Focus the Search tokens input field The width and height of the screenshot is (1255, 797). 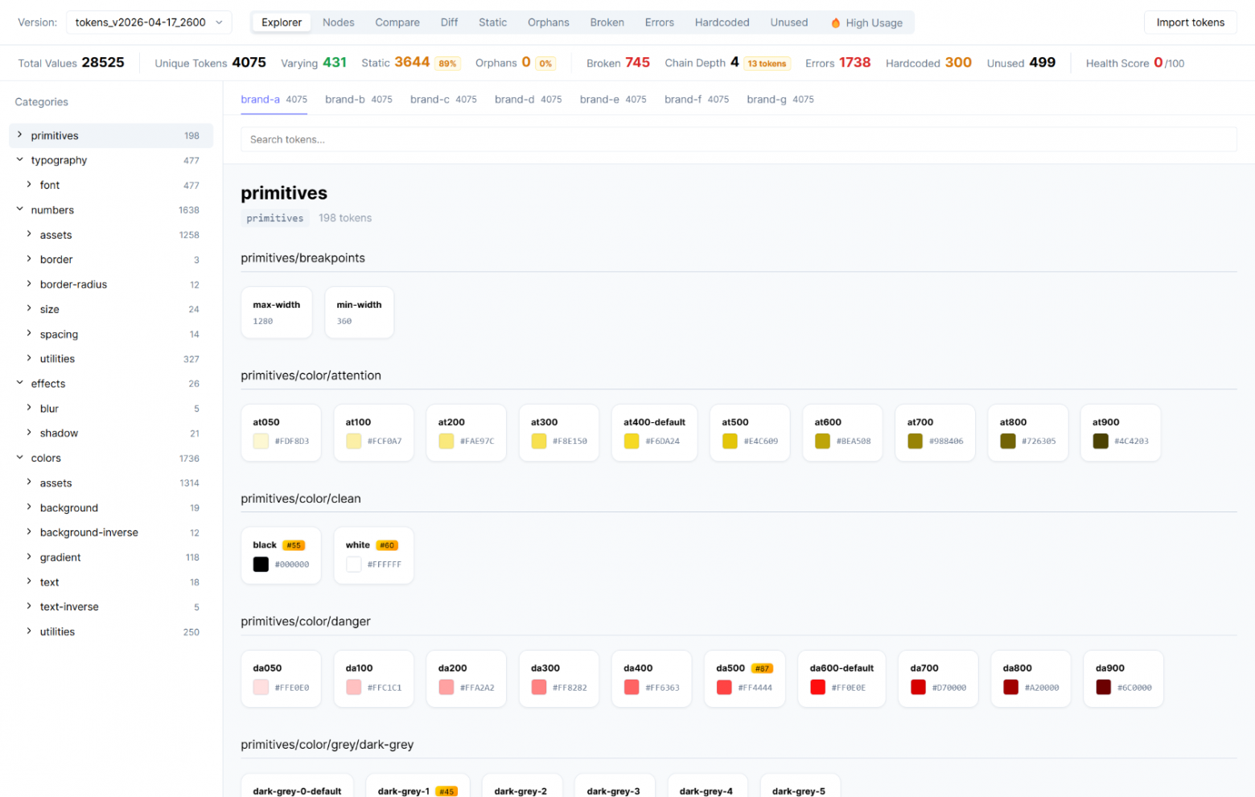tap(738, 139)
